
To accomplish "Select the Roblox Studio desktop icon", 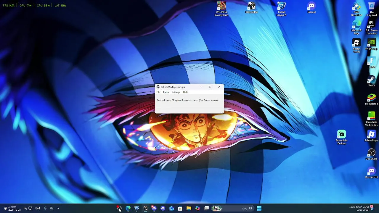I will [356, 46].
